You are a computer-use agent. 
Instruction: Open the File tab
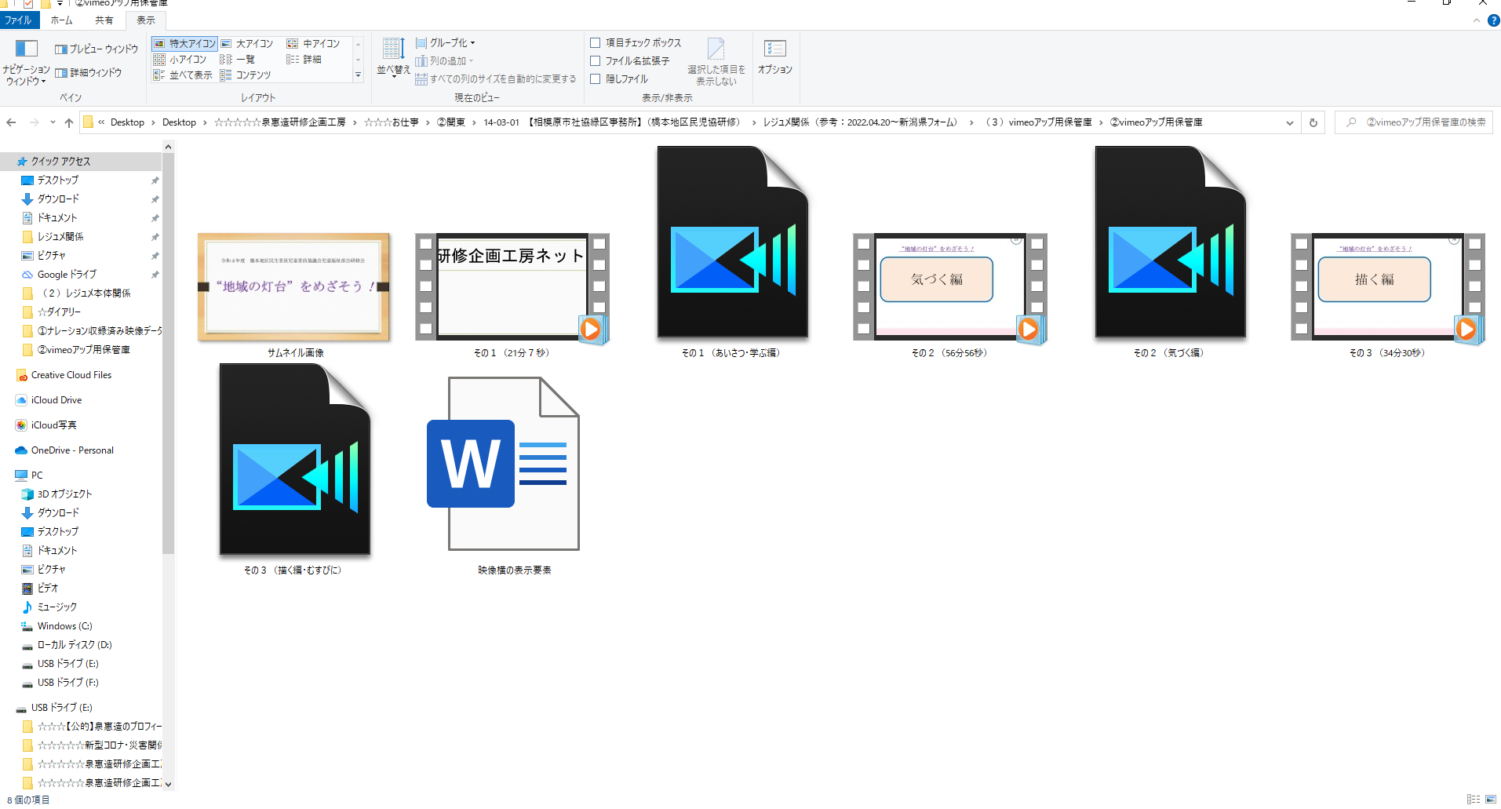click(x=17, y=20)
